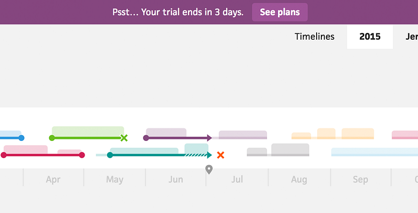Select the purple timeline arrowhead
This screenshot has height=213, width=418.
coord(210,138)
